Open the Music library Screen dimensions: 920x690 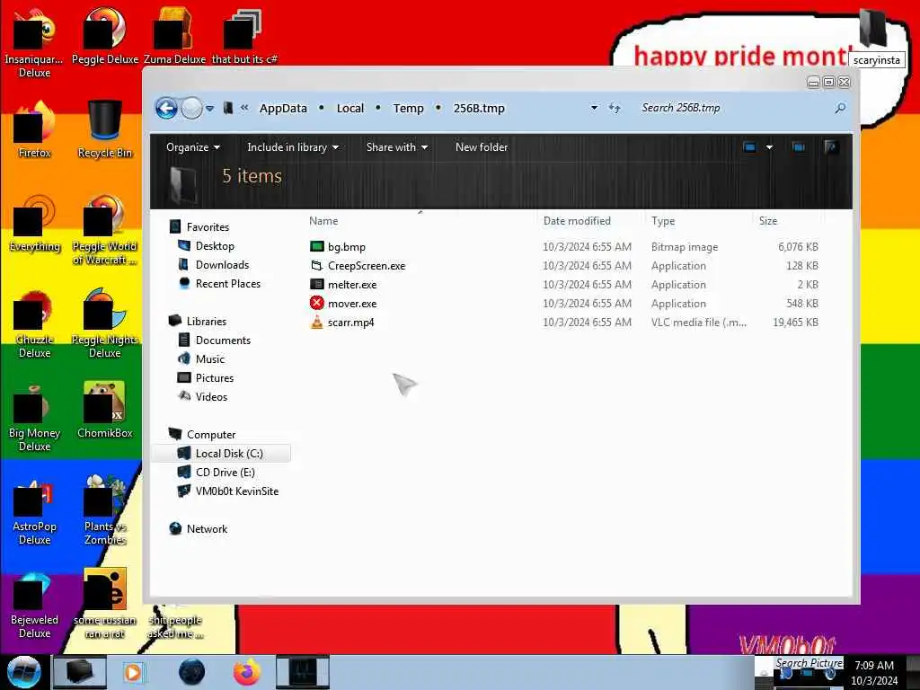pos(201,359)
